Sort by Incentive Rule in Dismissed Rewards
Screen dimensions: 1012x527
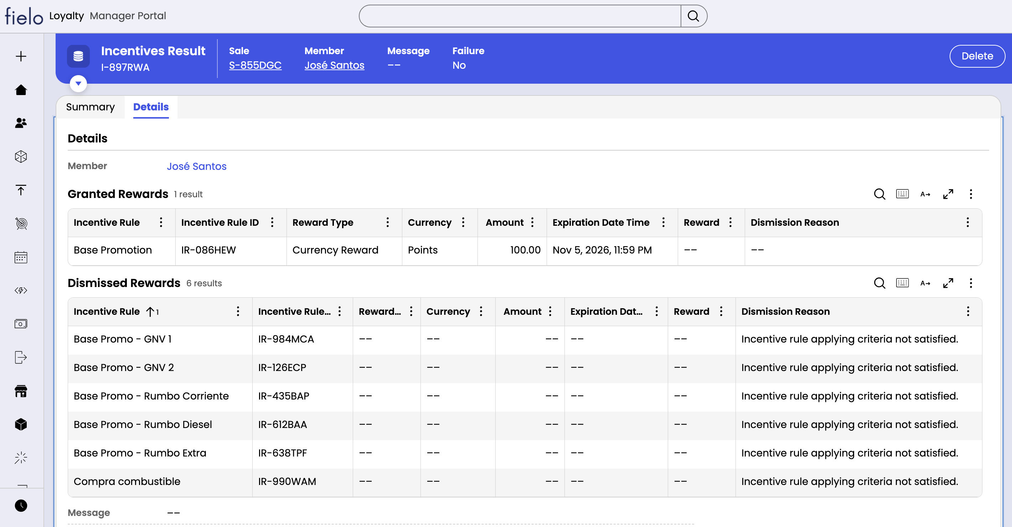coord(107,312)
